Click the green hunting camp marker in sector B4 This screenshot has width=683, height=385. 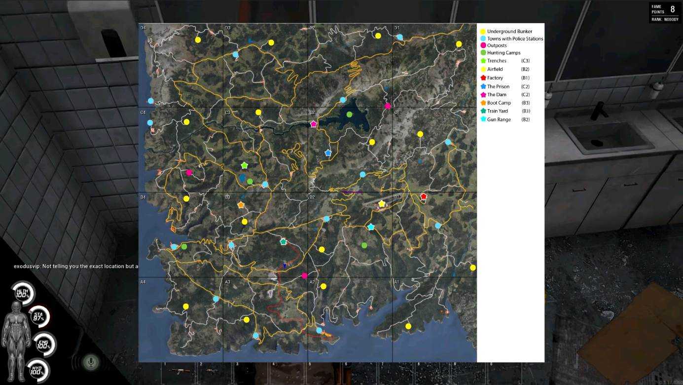click(x=184, y=246)
